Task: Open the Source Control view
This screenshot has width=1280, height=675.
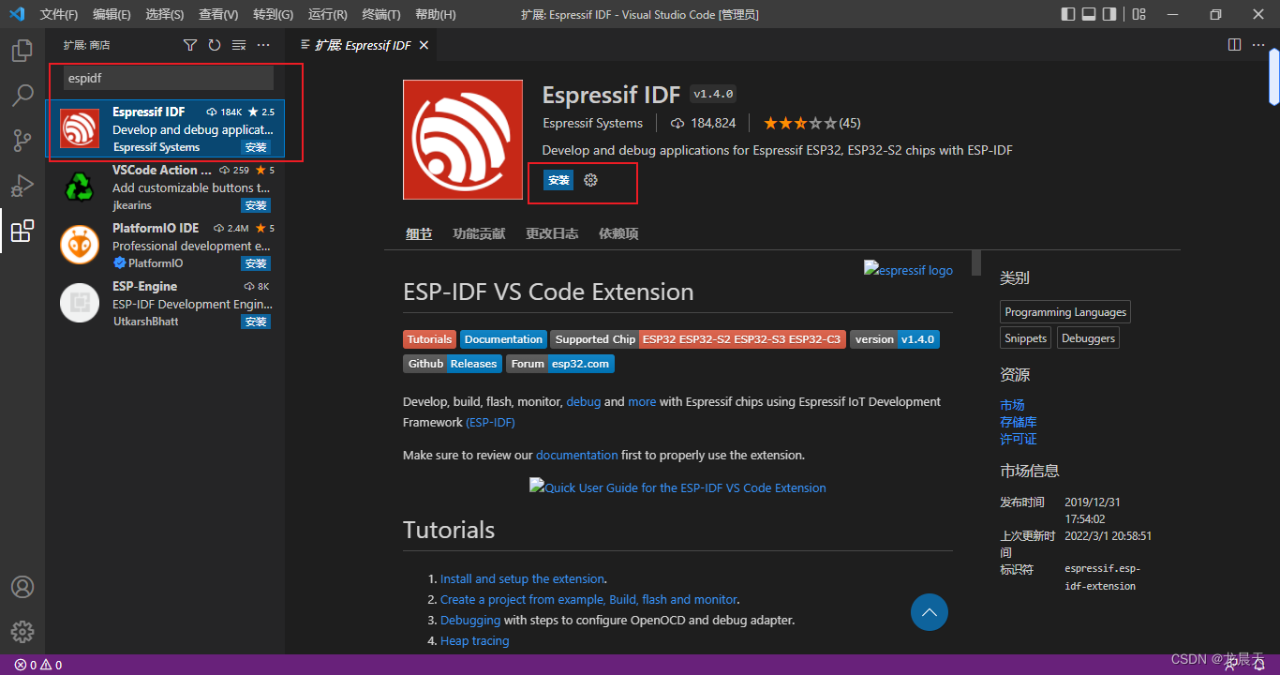Action: point(22,141)
